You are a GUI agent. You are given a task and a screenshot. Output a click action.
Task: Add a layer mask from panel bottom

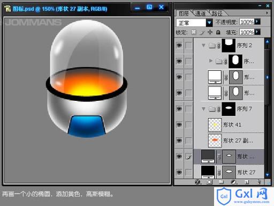209,182
